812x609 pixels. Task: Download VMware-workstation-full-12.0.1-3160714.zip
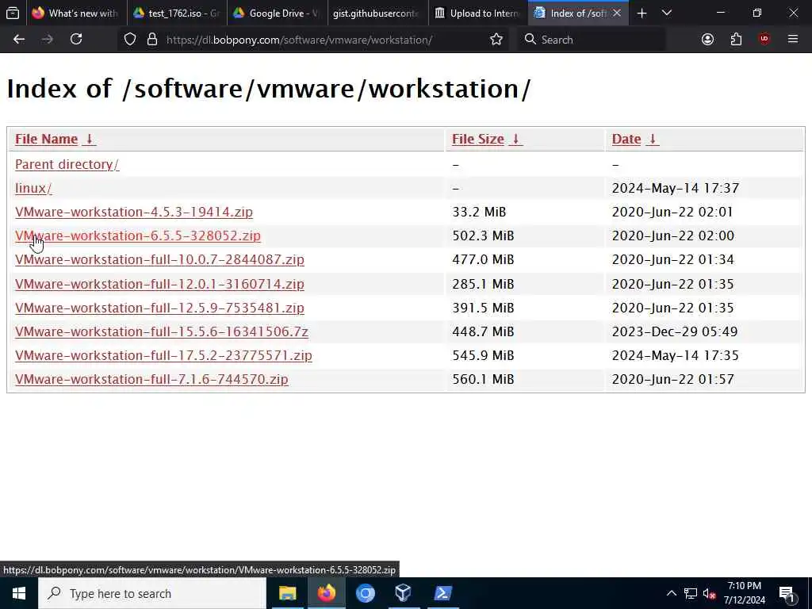click(159, 284)
